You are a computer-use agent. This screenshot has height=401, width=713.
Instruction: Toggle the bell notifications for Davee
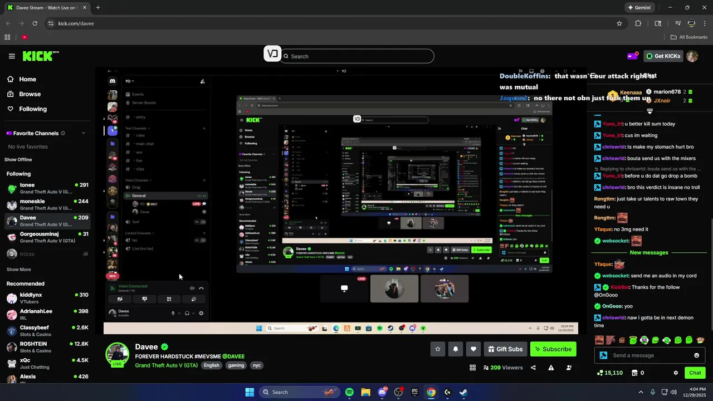click(x=456, y=349)
